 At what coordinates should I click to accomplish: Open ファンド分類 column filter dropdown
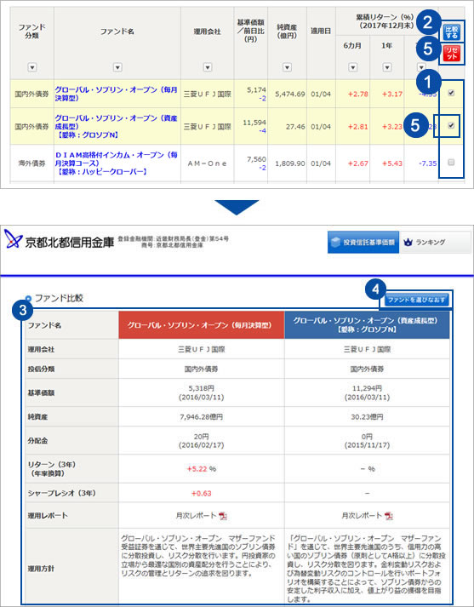[32, 67]
